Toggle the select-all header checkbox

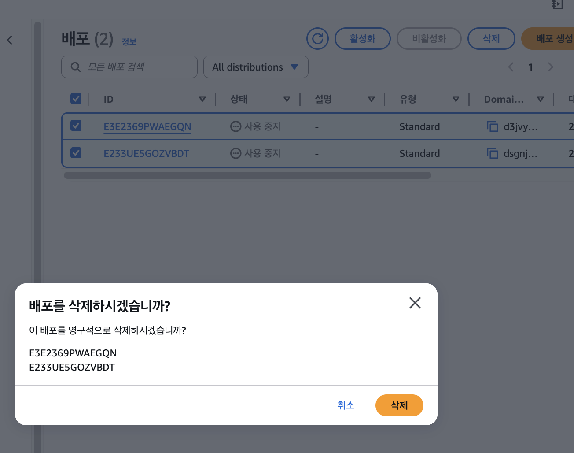76,98
